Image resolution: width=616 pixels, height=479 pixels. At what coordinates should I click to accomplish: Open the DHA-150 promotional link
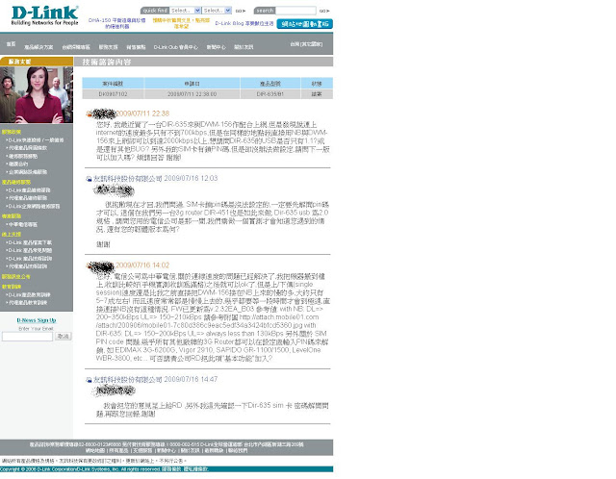pos(117,23)
